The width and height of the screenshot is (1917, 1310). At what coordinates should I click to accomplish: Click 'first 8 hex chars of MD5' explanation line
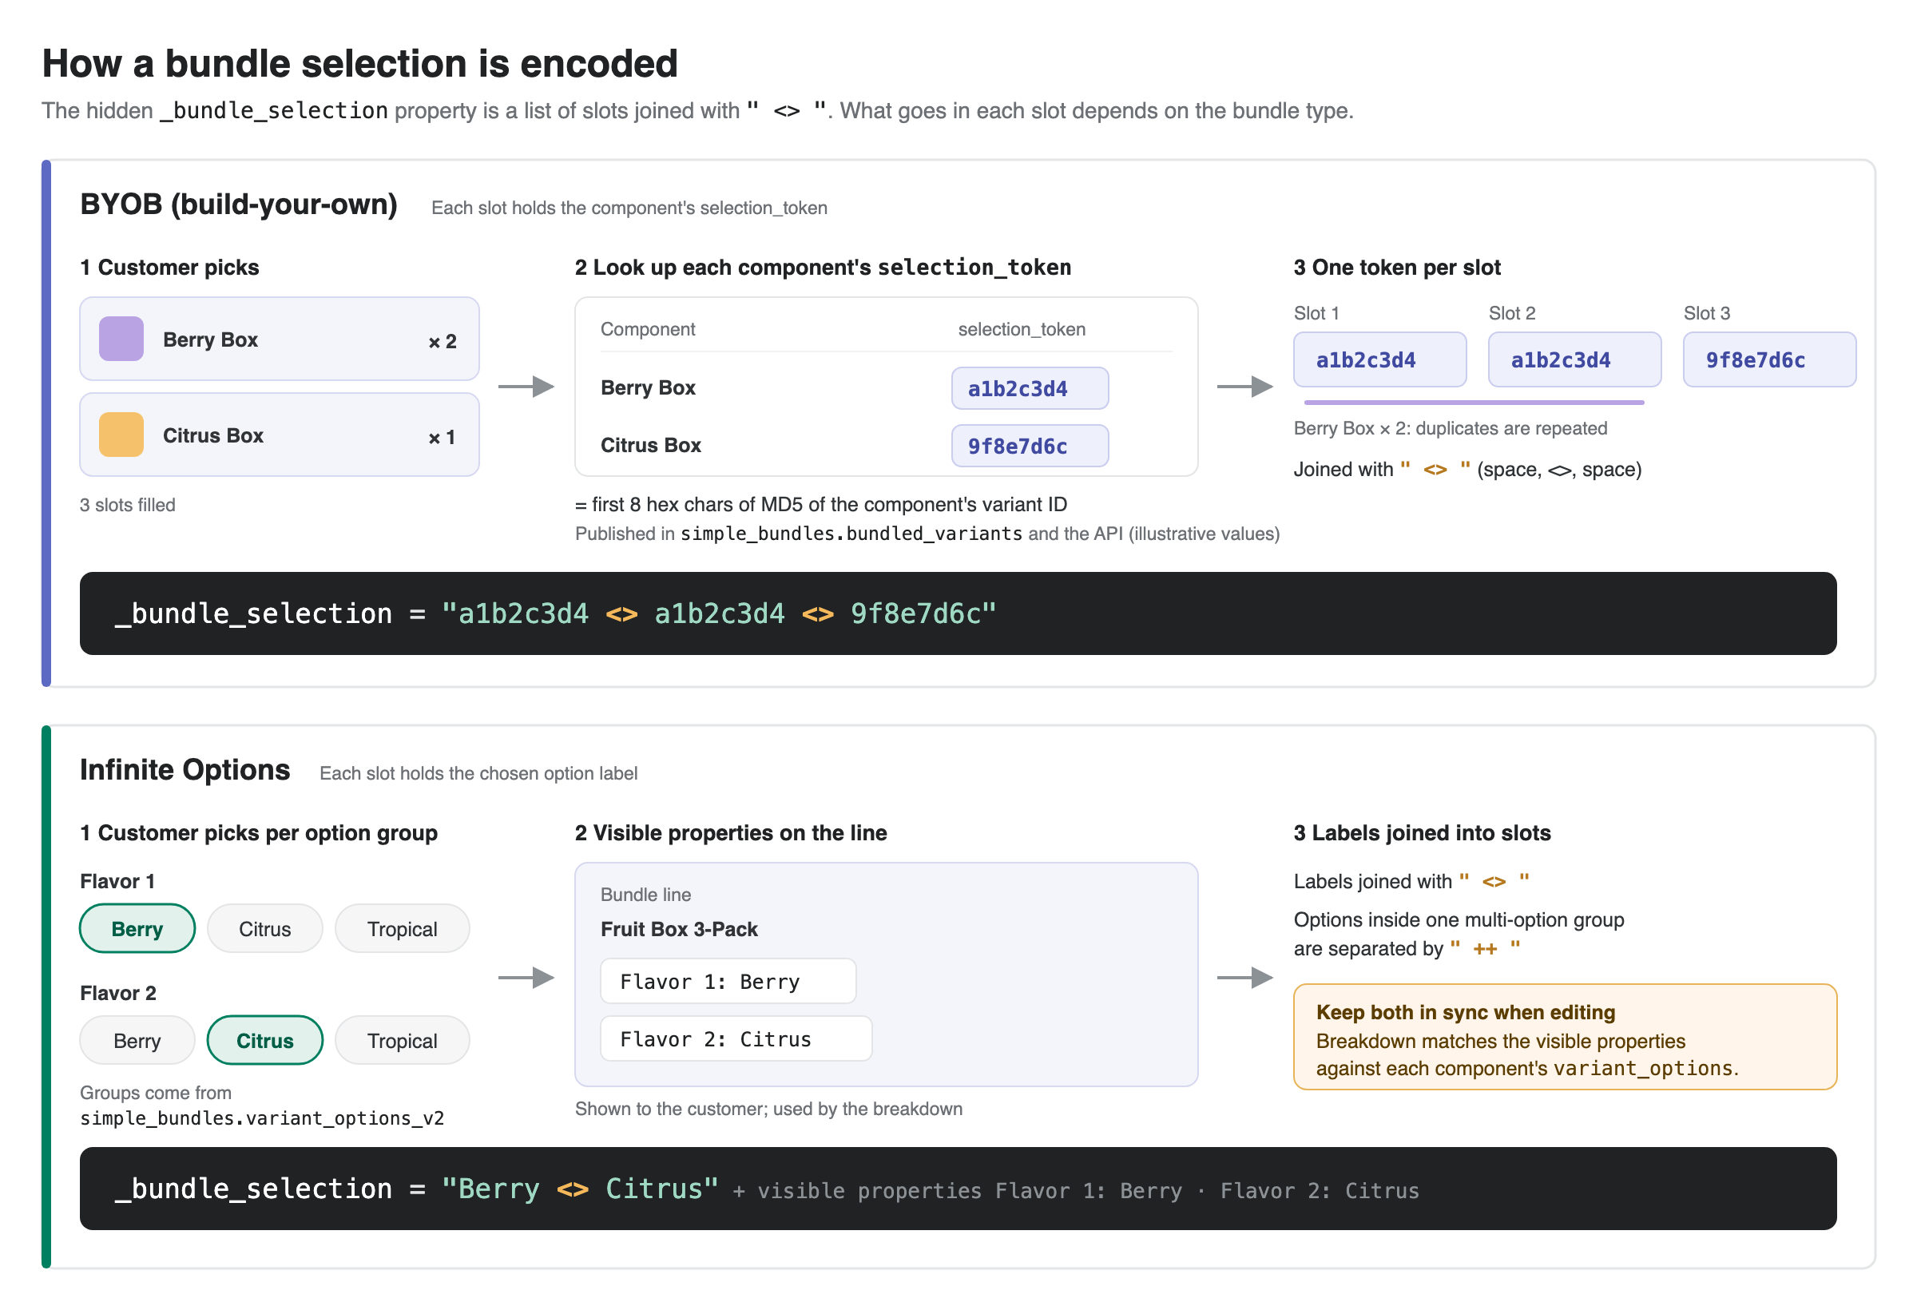pos(821,504)
